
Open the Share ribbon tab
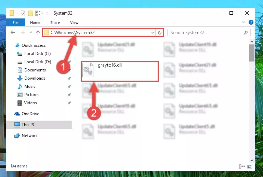click(55, 23)
